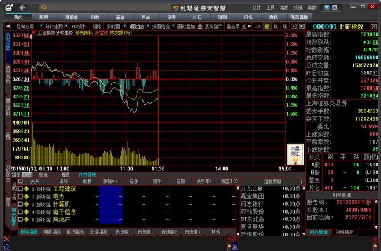Click the lock icon beside 图形叠加

[200, 26]
